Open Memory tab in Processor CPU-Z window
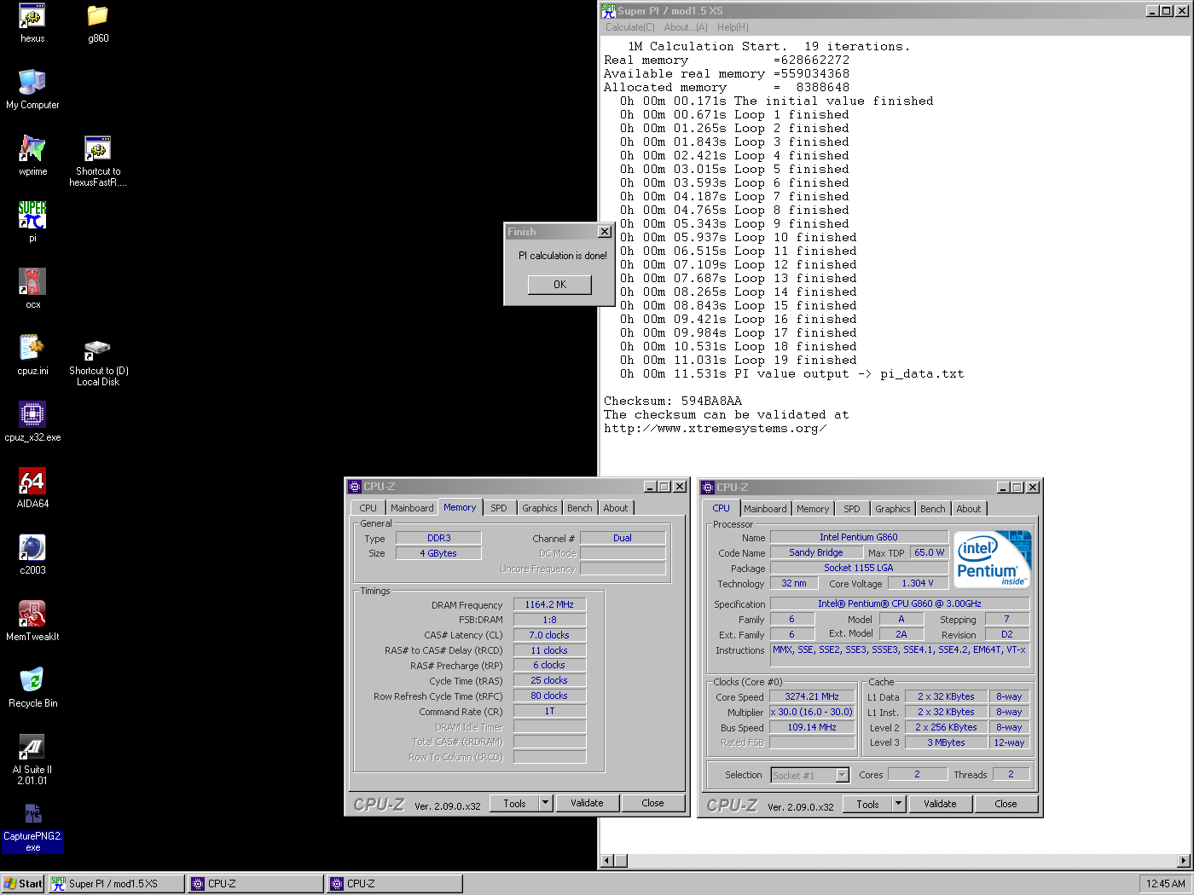 (x=813, y=509)
